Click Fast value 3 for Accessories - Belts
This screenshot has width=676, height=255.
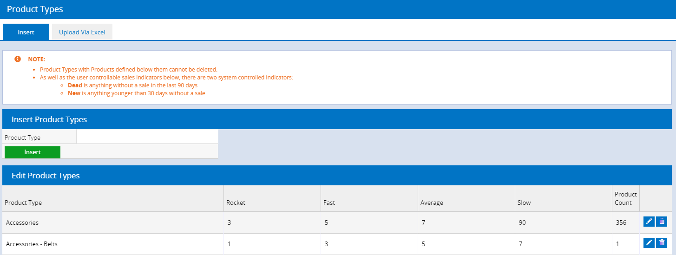[326, 244]
